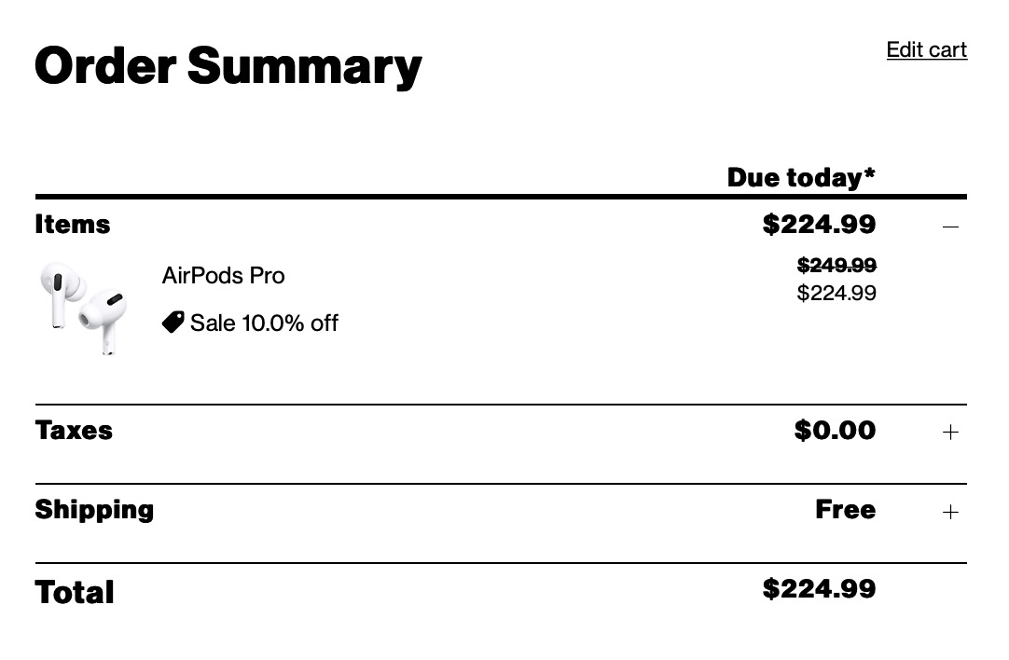Click the Total label
This screenshot has height=660, width=1009.
coord(75,592)
